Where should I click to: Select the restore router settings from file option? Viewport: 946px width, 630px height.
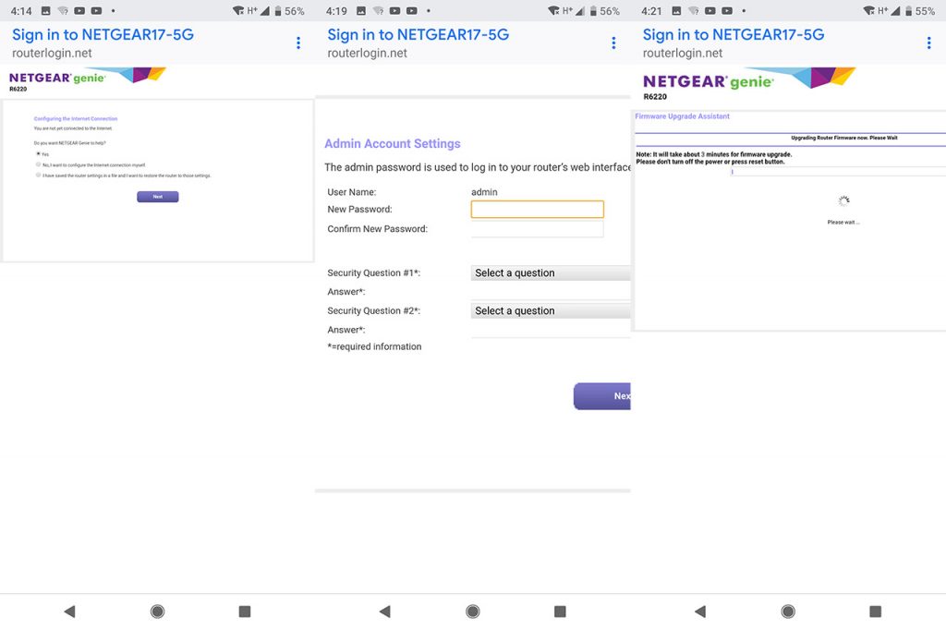pyautogui.click(x=38, y=175)
